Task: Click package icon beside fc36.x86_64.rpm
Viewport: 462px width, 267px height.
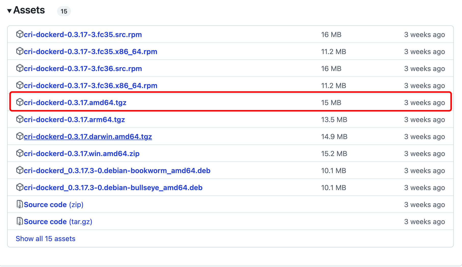Action: coord(20,85)
